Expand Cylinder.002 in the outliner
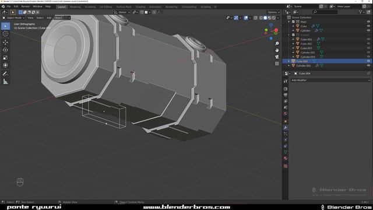This screenshot has width=373, height=210. (x=289, y=65)
